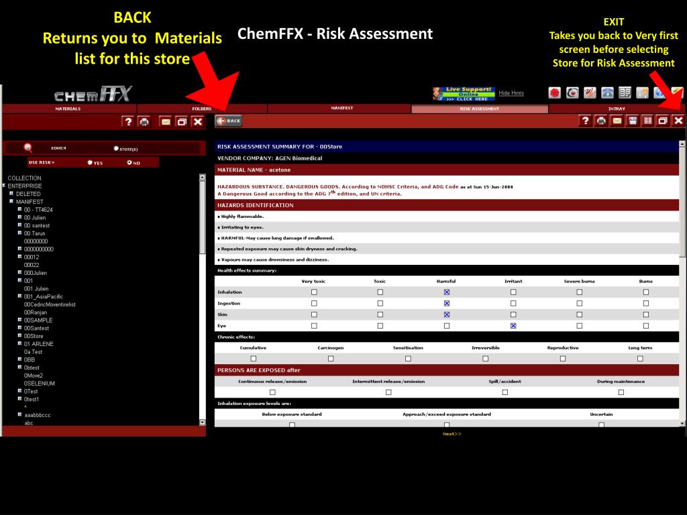Expand the aaabbbccc node
The width and height of the screenshot is (687, 515).
pyautogui.click(x=19, y=414)
